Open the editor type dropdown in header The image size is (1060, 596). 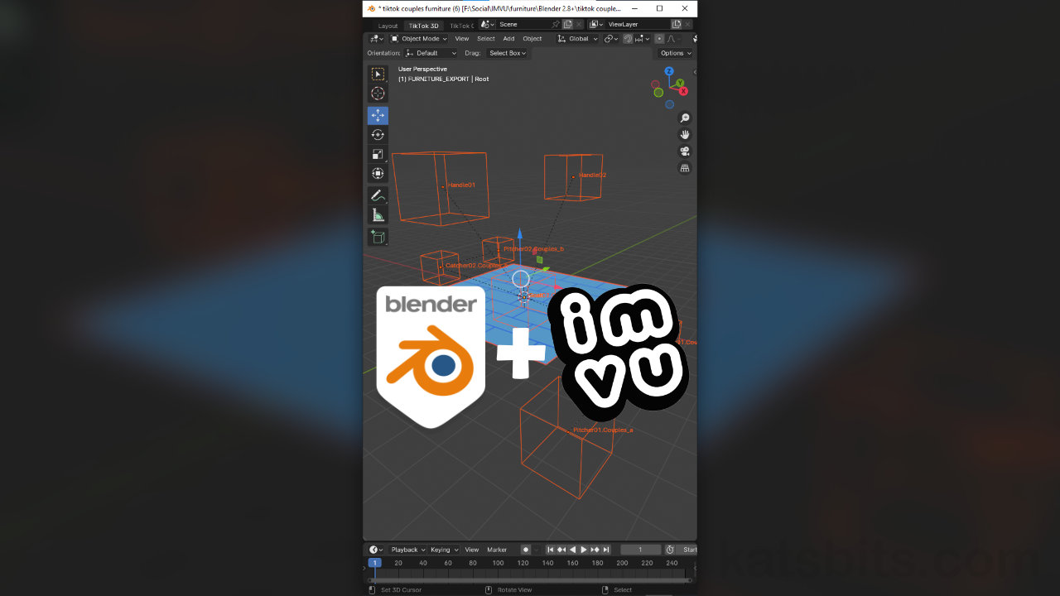[x=376, y=39]
